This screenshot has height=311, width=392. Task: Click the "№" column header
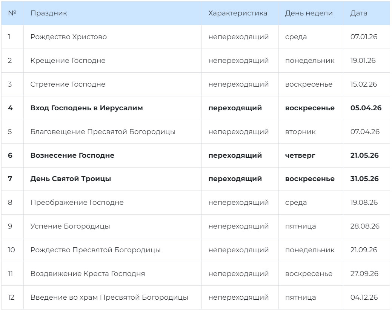point(12,13)
